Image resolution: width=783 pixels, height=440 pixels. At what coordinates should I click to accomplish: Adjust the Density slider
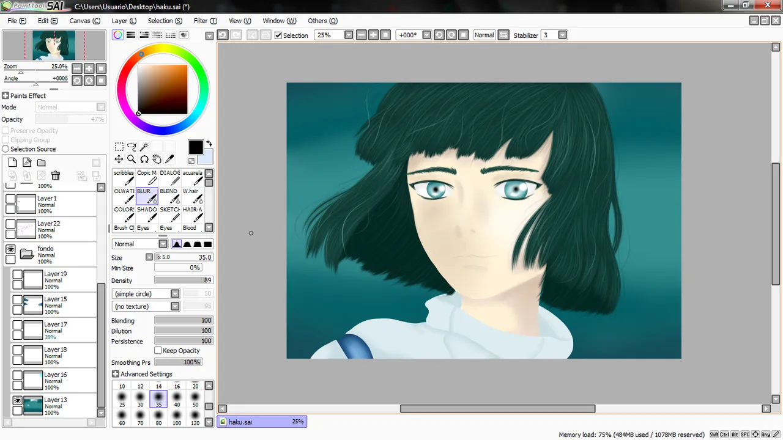click(184, 280)
